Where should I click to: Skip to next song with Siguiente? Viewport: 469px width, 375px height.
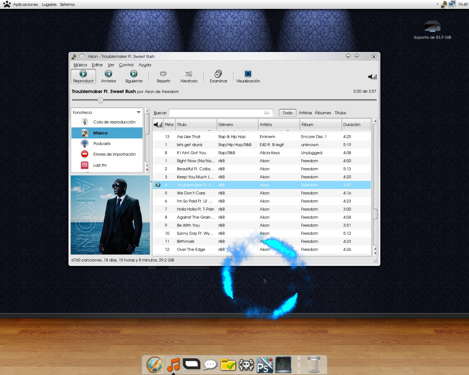pyautogui.click(x=134, y=77)
